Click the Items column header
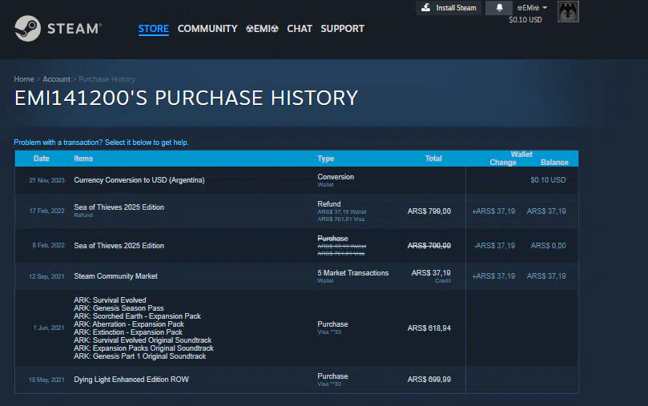The width and height of the screenshot is (648, 406). tap(83, 159)
